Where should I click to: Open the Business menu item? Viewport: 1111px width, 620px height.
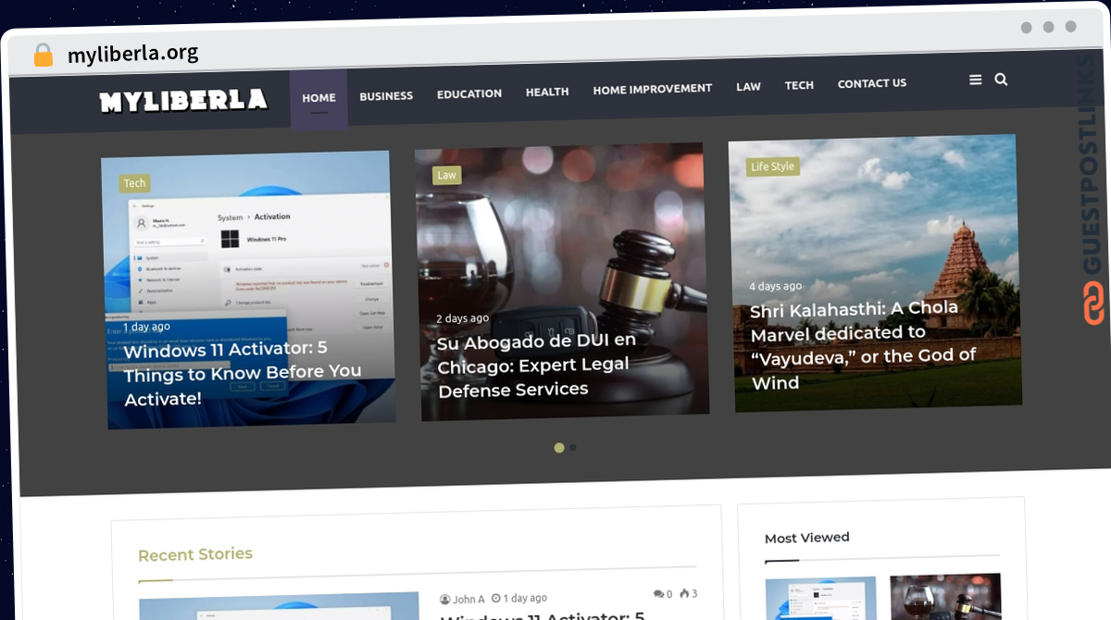(386, 96)
